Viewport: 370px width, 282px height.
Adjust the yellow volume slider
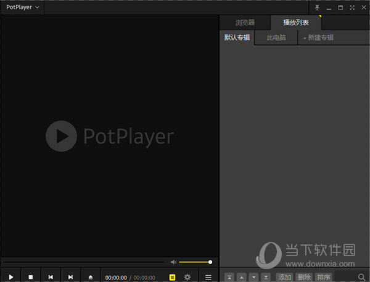pos(195,262)
